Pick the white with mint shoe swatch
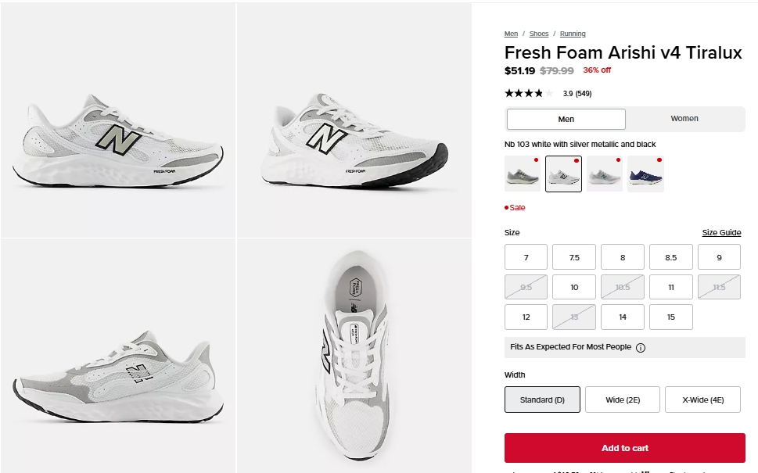Viewport: 758px width, 473px height. [605, 174]
